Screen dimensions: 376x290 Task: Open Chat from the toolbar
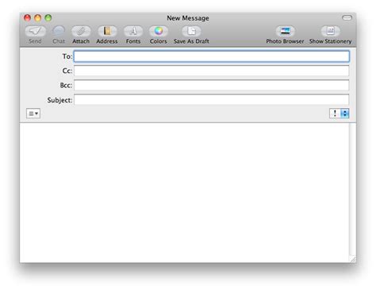(x=59, y=32)
